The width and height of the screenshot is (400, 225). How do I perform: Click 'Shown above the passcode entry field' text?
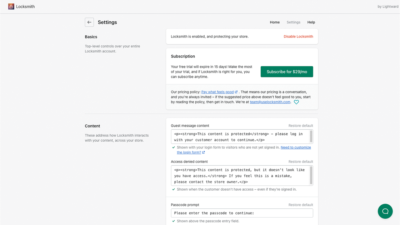208,221
